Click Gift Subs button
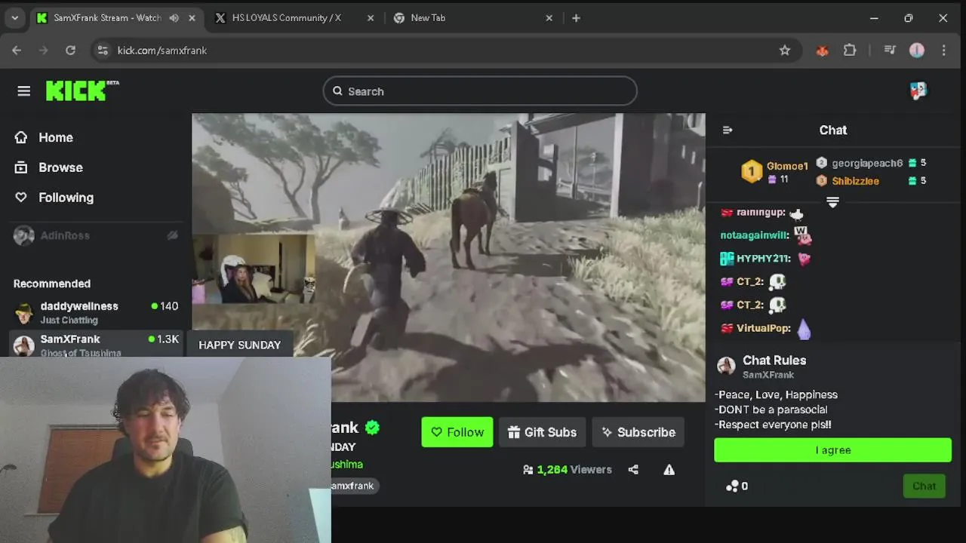The image size is (966, 543). point(542,432)
